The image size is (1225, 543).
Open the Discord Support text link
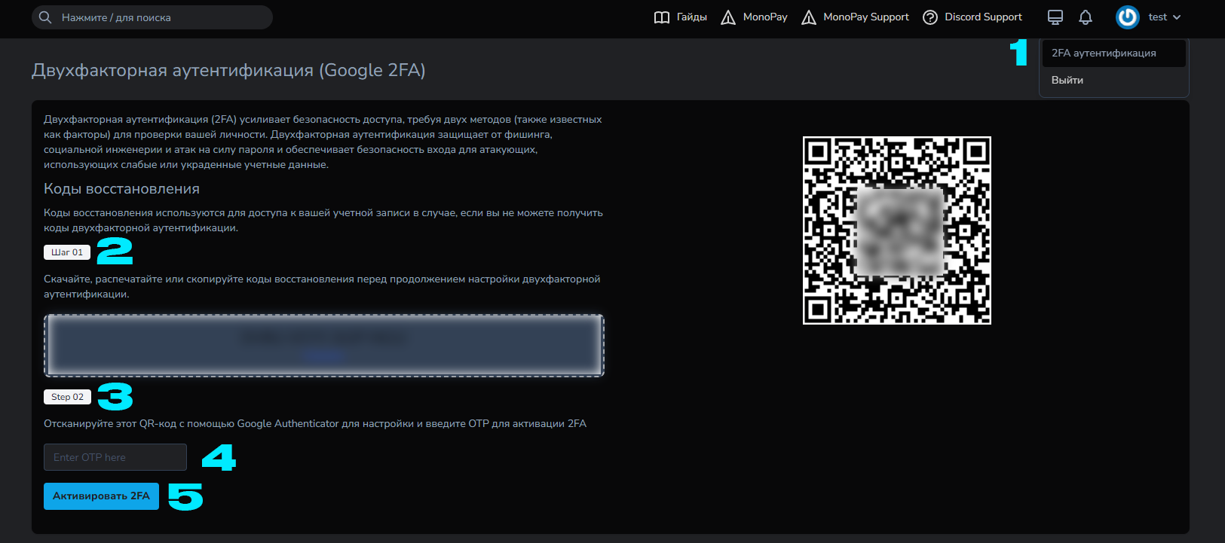click(983, 17)
